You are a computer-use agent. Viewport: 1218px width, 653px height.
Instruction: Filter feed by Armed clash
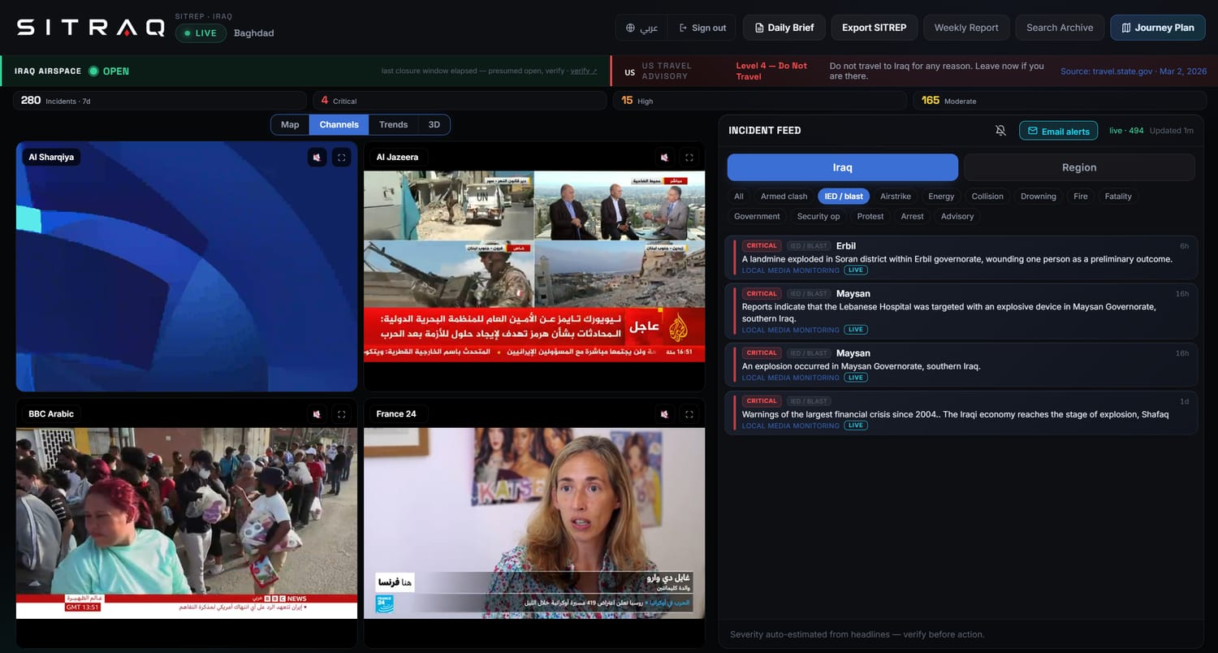(784, 197)
